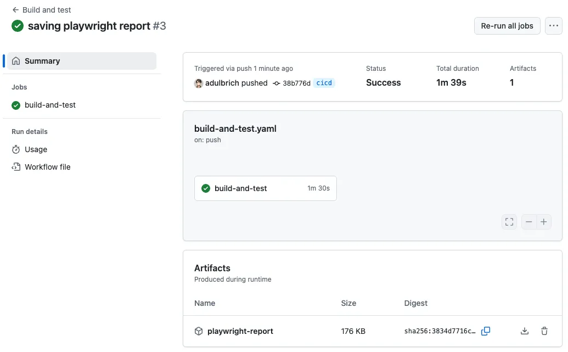Open the three-dot more options menu

coord(554,26)
